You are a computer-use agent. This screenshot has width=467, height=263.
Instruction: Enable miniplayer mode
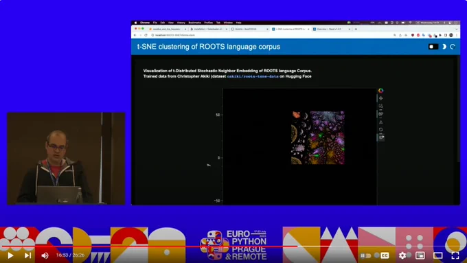click(x=420, y=255)
